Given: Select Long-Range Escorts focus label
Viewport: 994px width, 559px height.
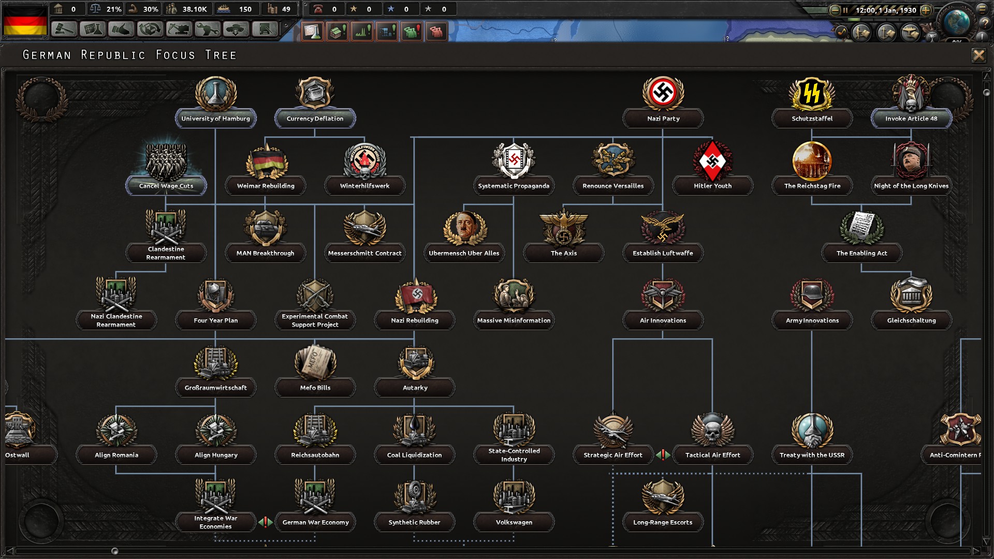Looking at the screenshot, I should coord(663,522).
